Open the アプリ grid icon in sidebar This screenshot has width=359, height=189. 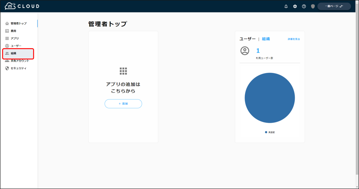click(7, 38)
